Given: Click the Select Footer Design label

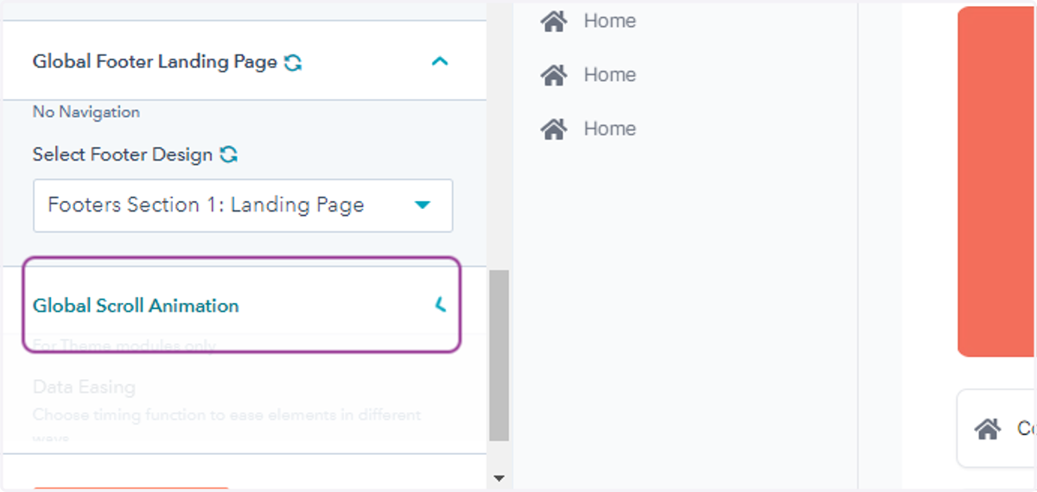Looking at the screenshot, I should 123,155.
